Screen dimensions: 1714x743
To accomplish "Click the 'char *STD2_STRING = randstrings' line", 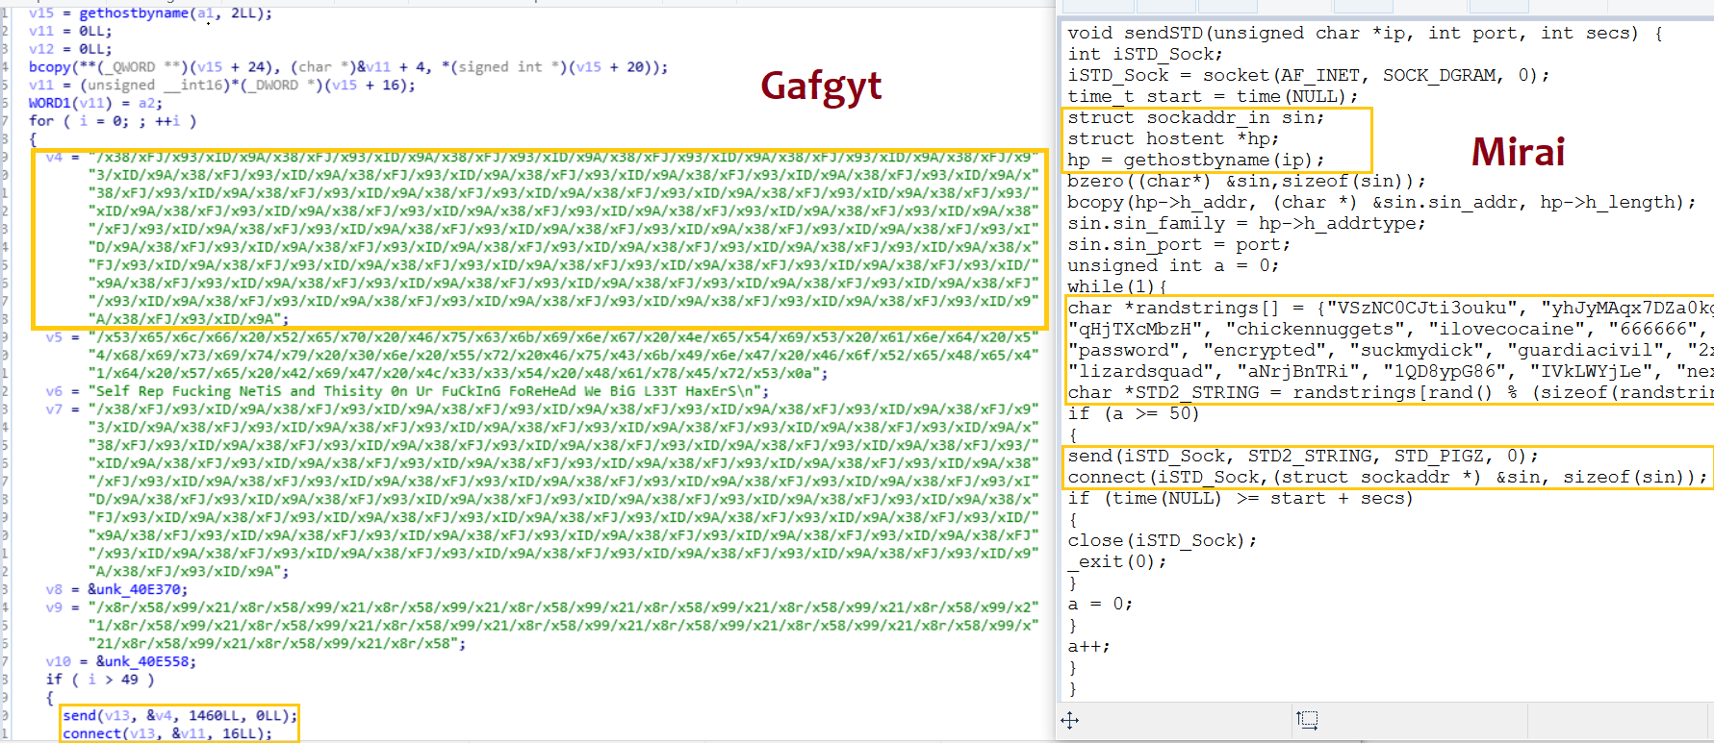I will tap(1391, 392).
